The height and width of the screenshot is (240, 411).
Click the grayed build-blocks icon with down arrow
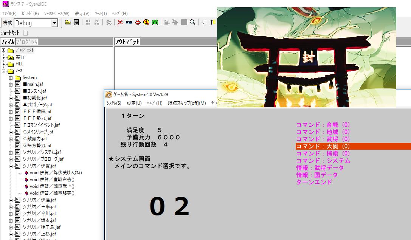click(x=88, y=22)
